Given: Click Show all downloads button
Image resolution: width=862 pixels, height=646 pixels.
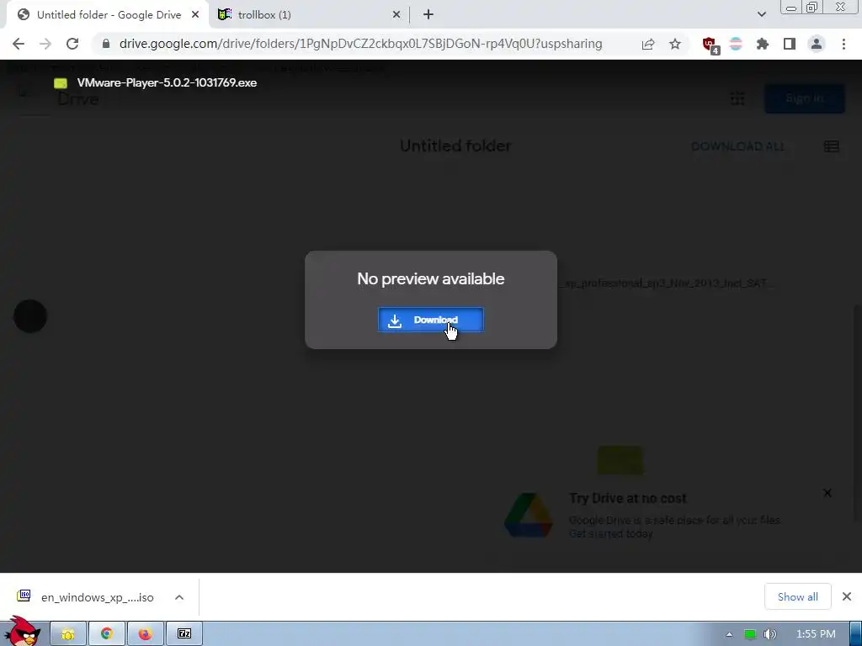Looking at the screenshot, I should [x=798, y=597].
